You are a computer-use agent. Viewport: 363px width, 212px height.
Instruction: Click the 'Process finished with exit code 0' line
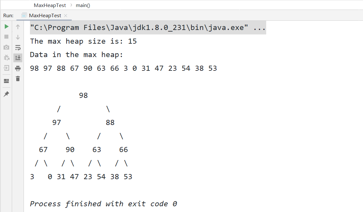click(103, 204)
